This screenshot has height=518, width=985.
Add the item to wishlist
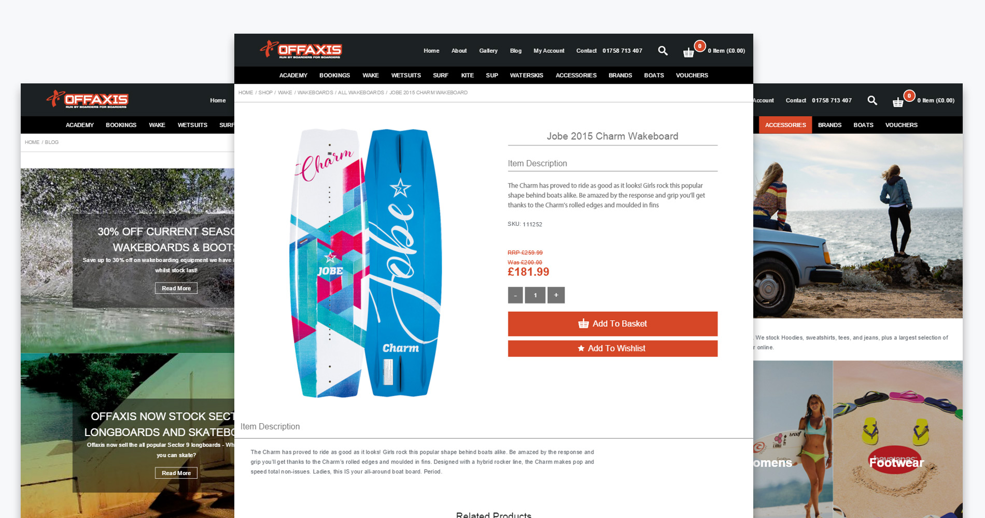(612, 349)
